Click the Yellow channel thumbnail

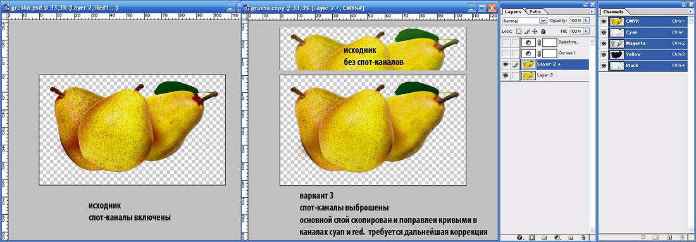(617, 54)
